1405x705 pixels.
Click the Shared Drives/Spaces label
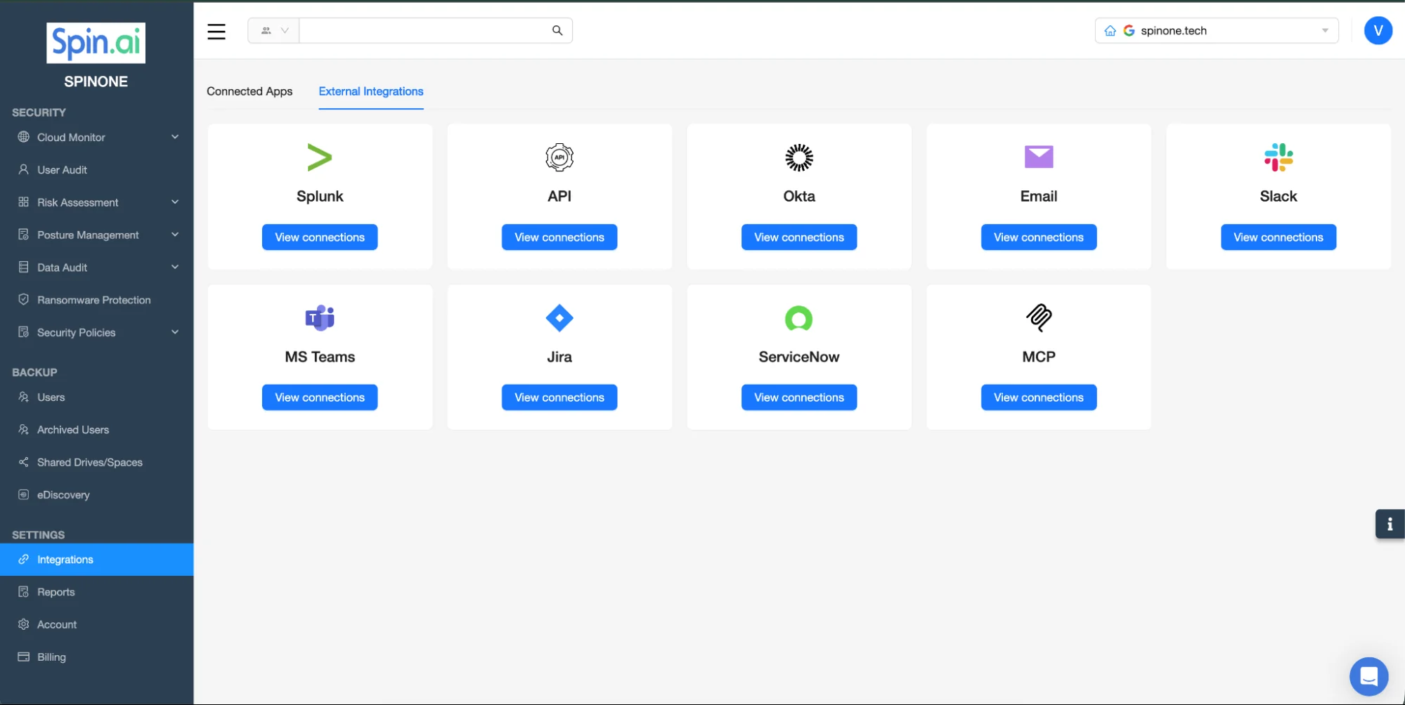coord(90,462)
